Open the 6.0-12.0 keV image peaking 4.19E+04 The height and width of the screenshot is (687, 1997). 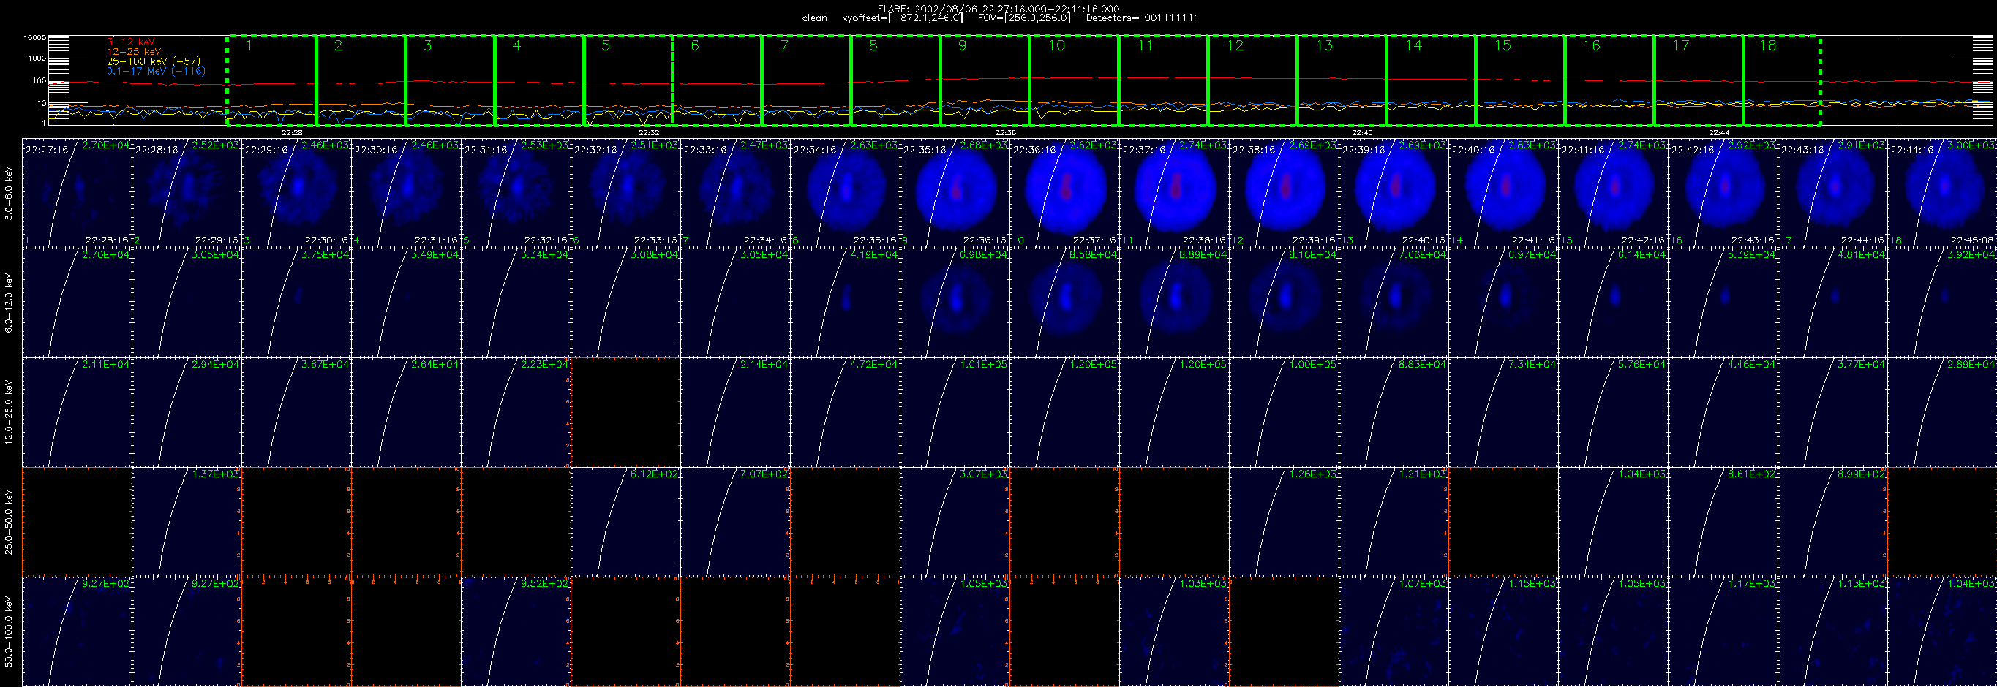coord(845,303)
